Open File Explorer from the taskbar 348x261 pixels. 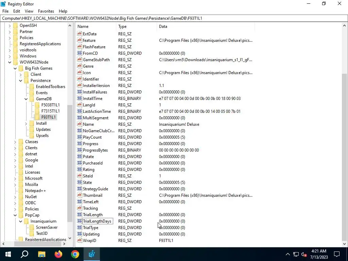point(41,254)
